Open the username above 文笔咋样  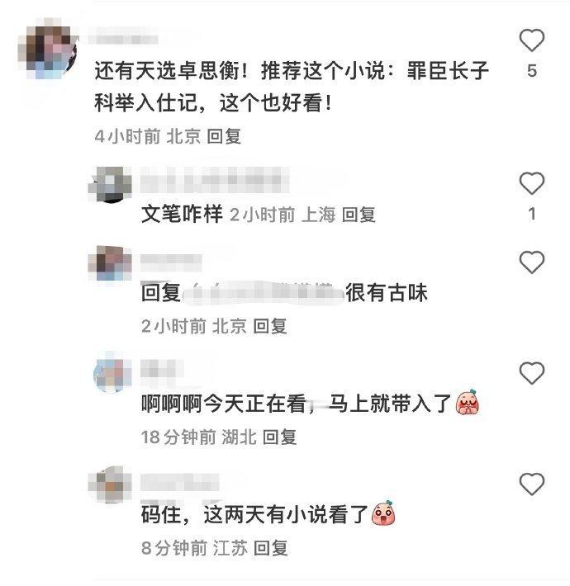coord(215,180)
